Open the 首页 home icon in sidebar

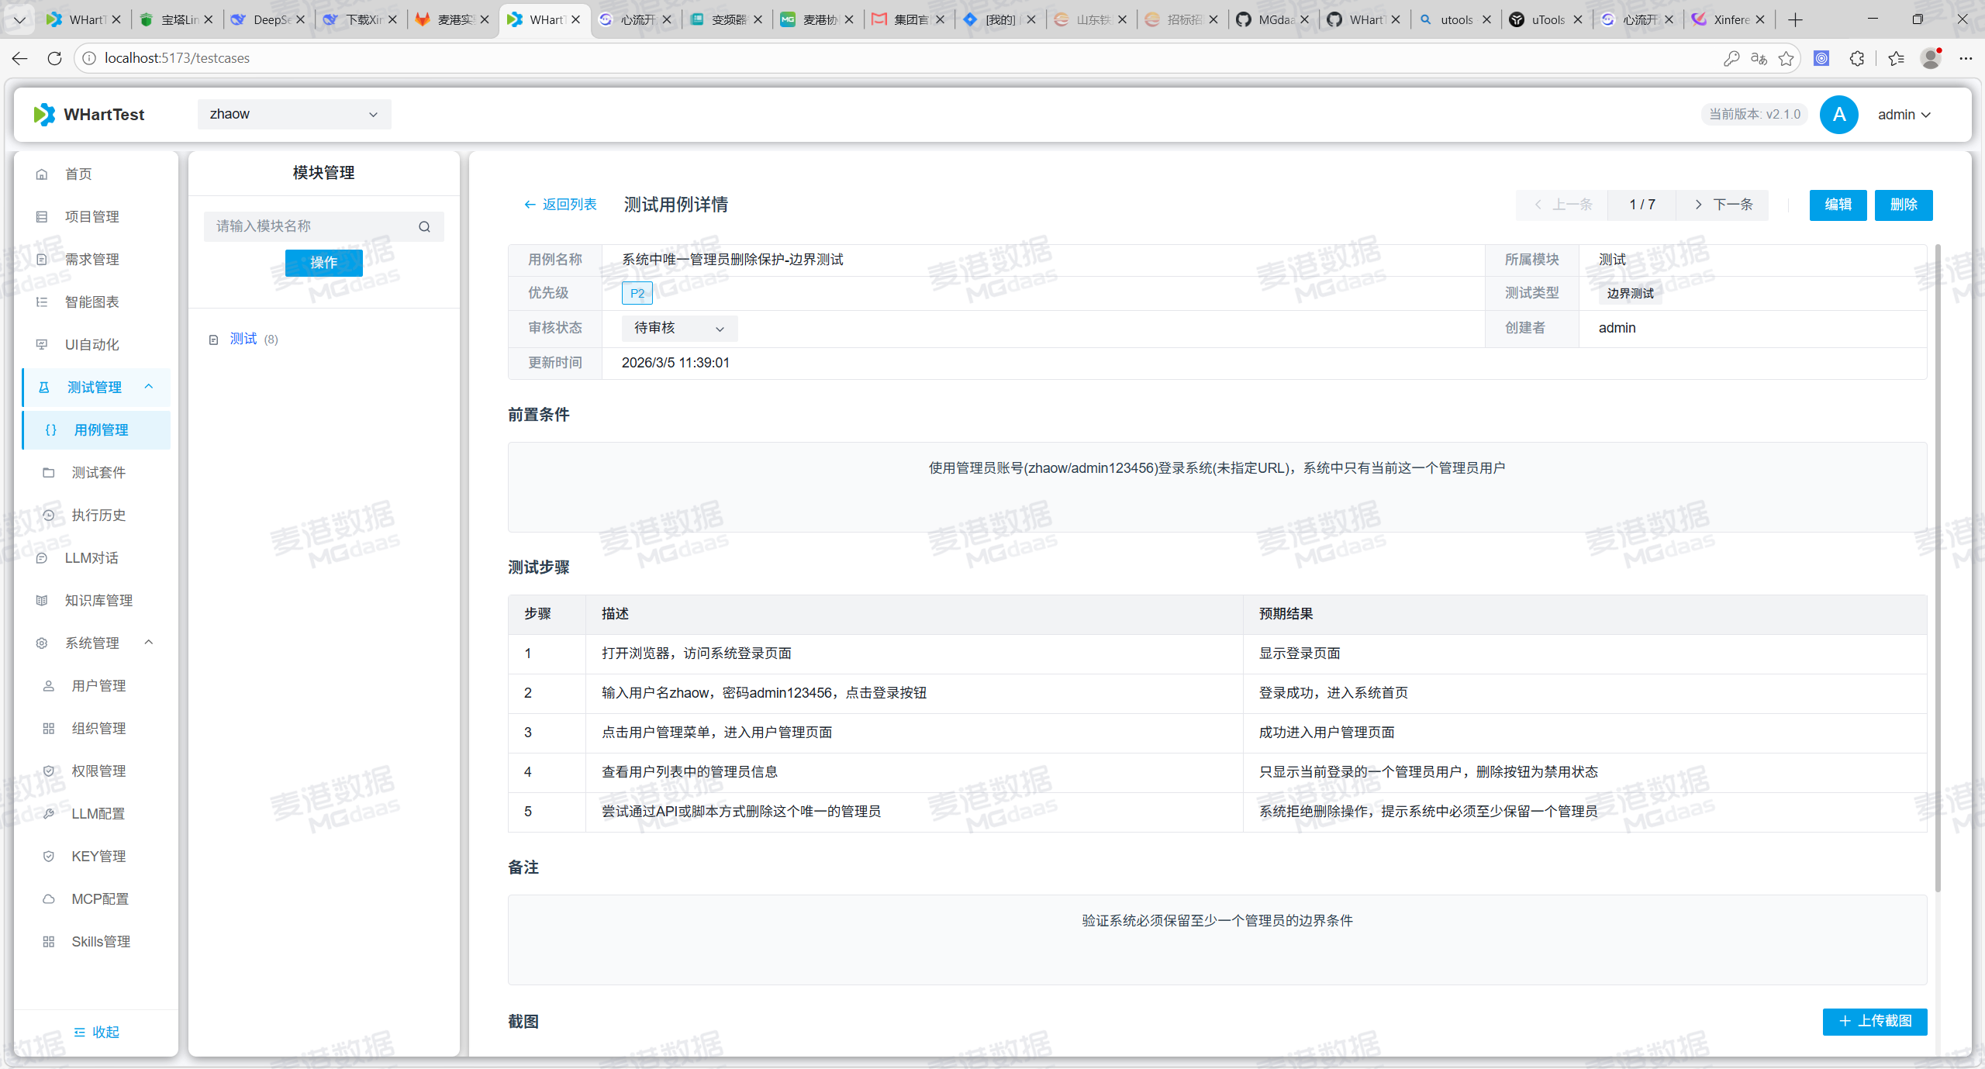(x=43, y=174)
